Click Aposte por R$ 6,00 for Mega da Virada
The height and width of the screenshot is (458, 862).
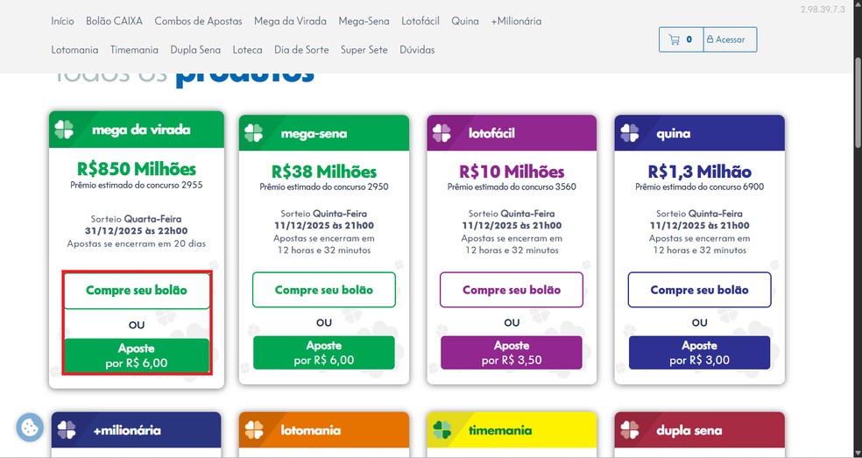tap(137, 356)
